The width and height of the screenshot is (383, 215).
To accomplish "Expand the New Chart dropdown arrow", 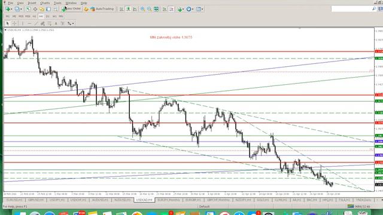I will pos(11,10).
